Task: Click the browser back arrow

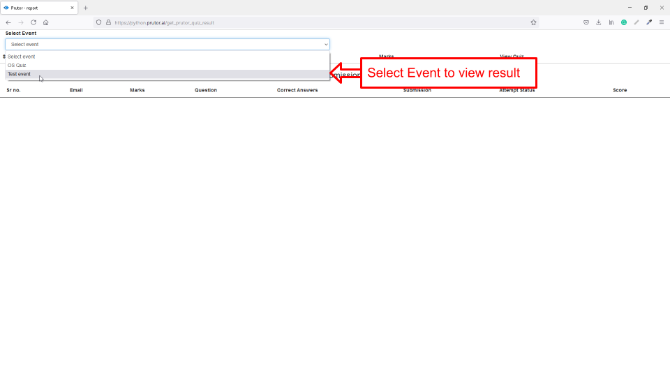Action: coord(8,22)
